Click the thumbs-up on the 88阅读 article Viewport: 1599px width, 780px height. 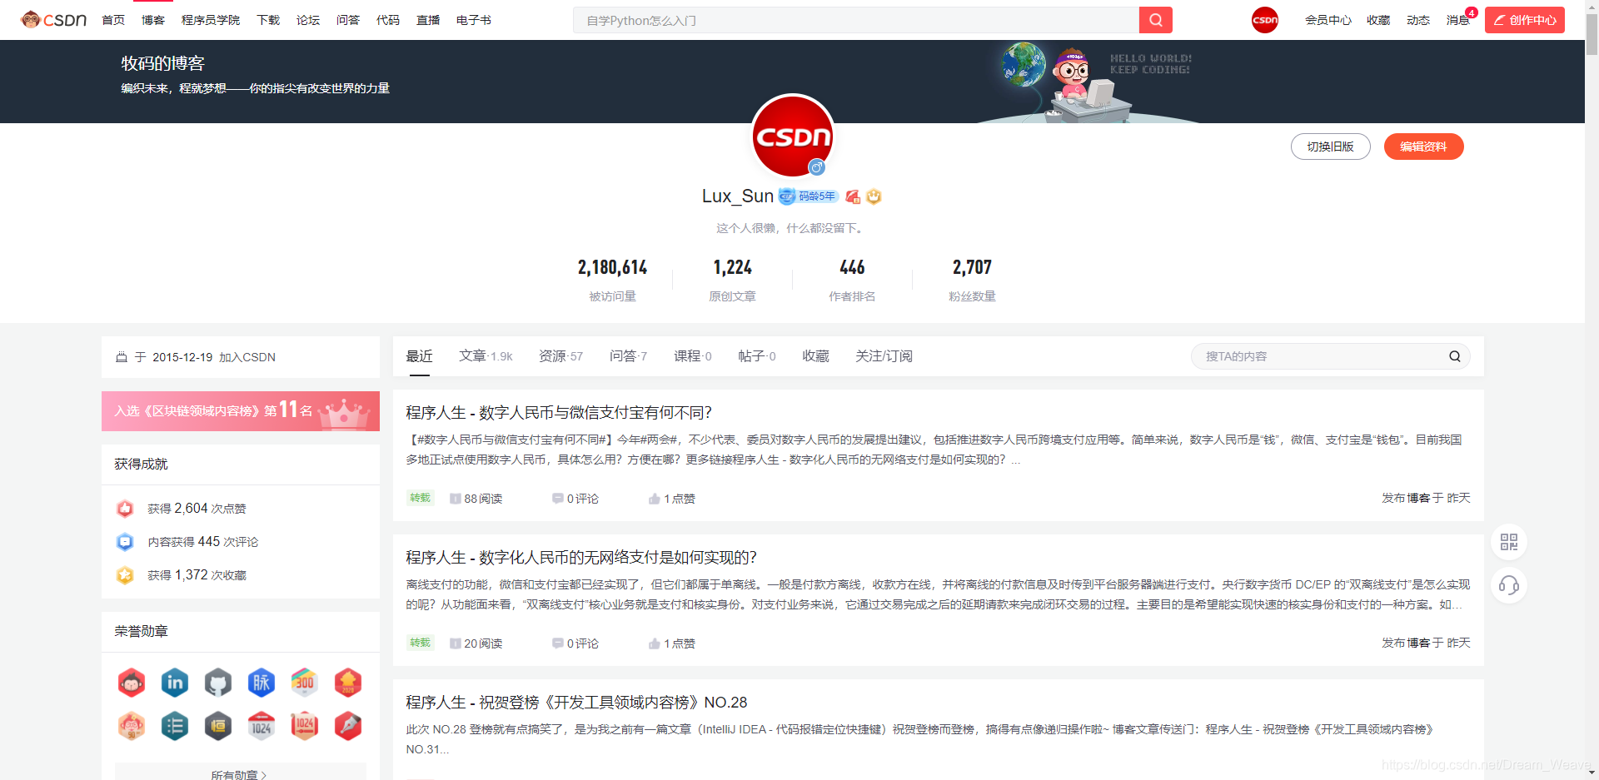655,499
